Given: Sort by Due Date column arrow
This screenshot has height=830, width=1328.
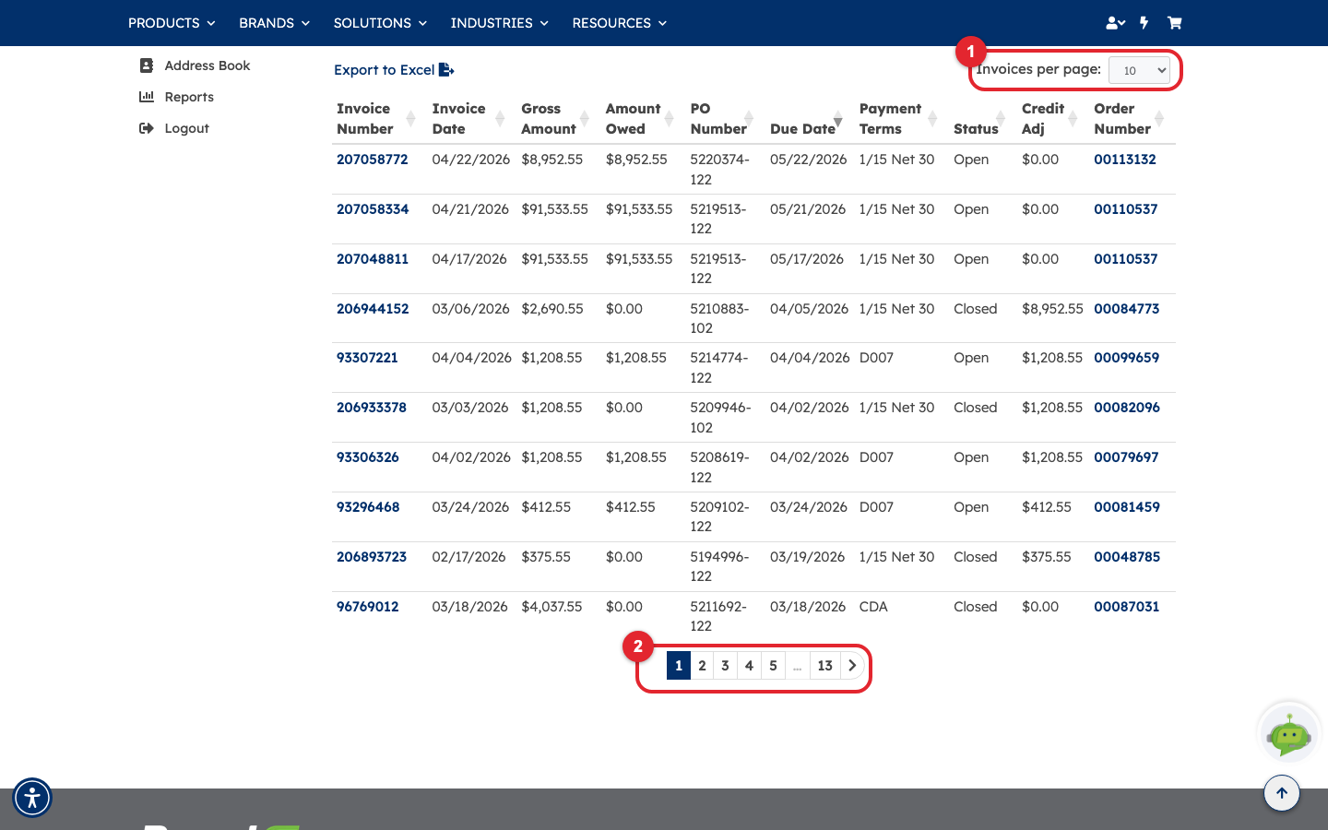Looking at the screenshot, I should pos(838,121).
